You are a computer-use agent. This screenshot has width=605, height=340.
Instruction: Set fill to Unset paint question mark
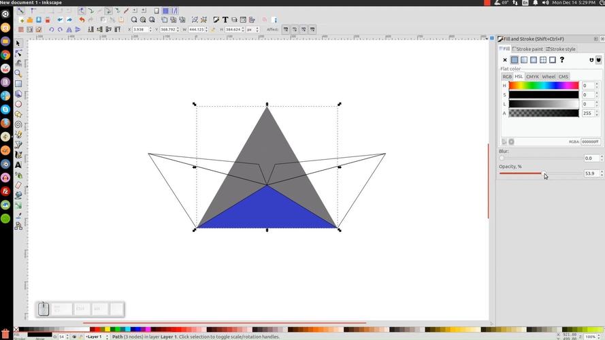pyautogui.click(x=562, y=60)
